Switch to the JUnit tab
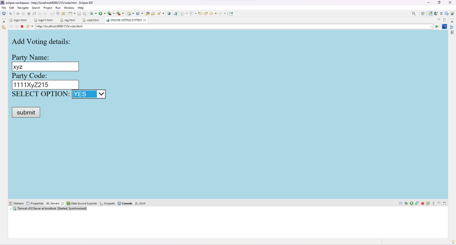Viewport: 456px width, 245px height. [140, 204]
